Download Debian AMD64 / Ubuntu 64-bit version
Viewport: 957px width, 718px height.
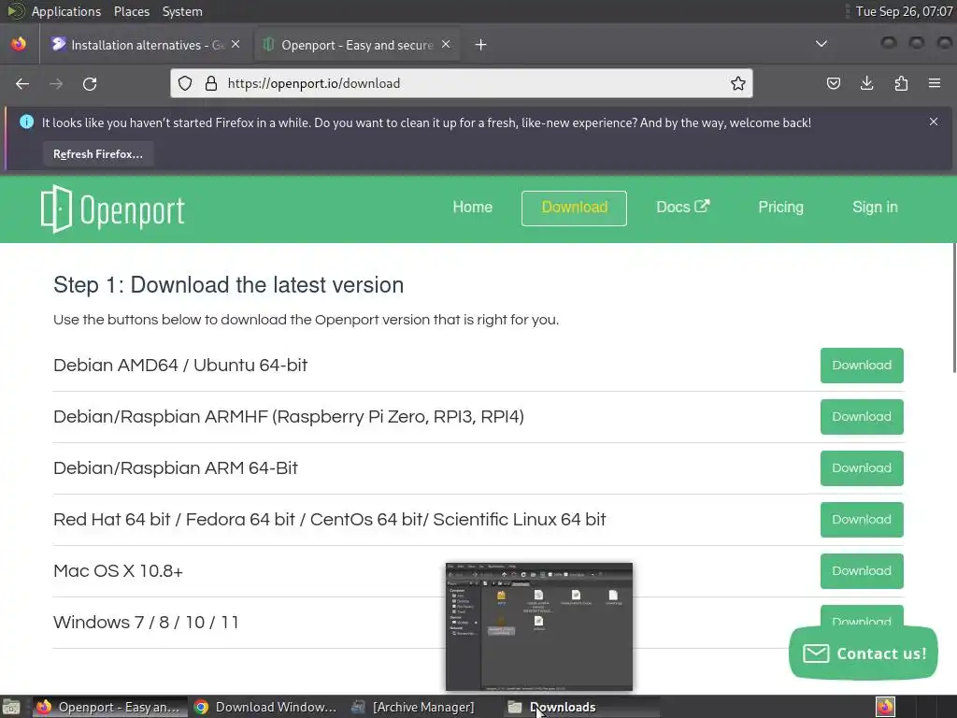click(862, 366)
